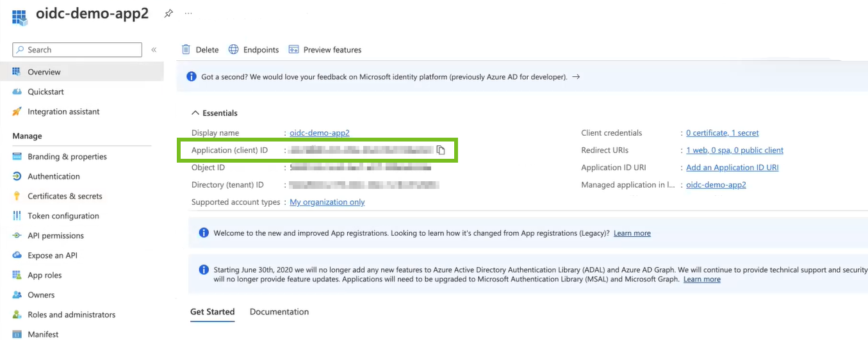Click Learn more in ADAL notice
868x340 pixels.
coord(702,279)
